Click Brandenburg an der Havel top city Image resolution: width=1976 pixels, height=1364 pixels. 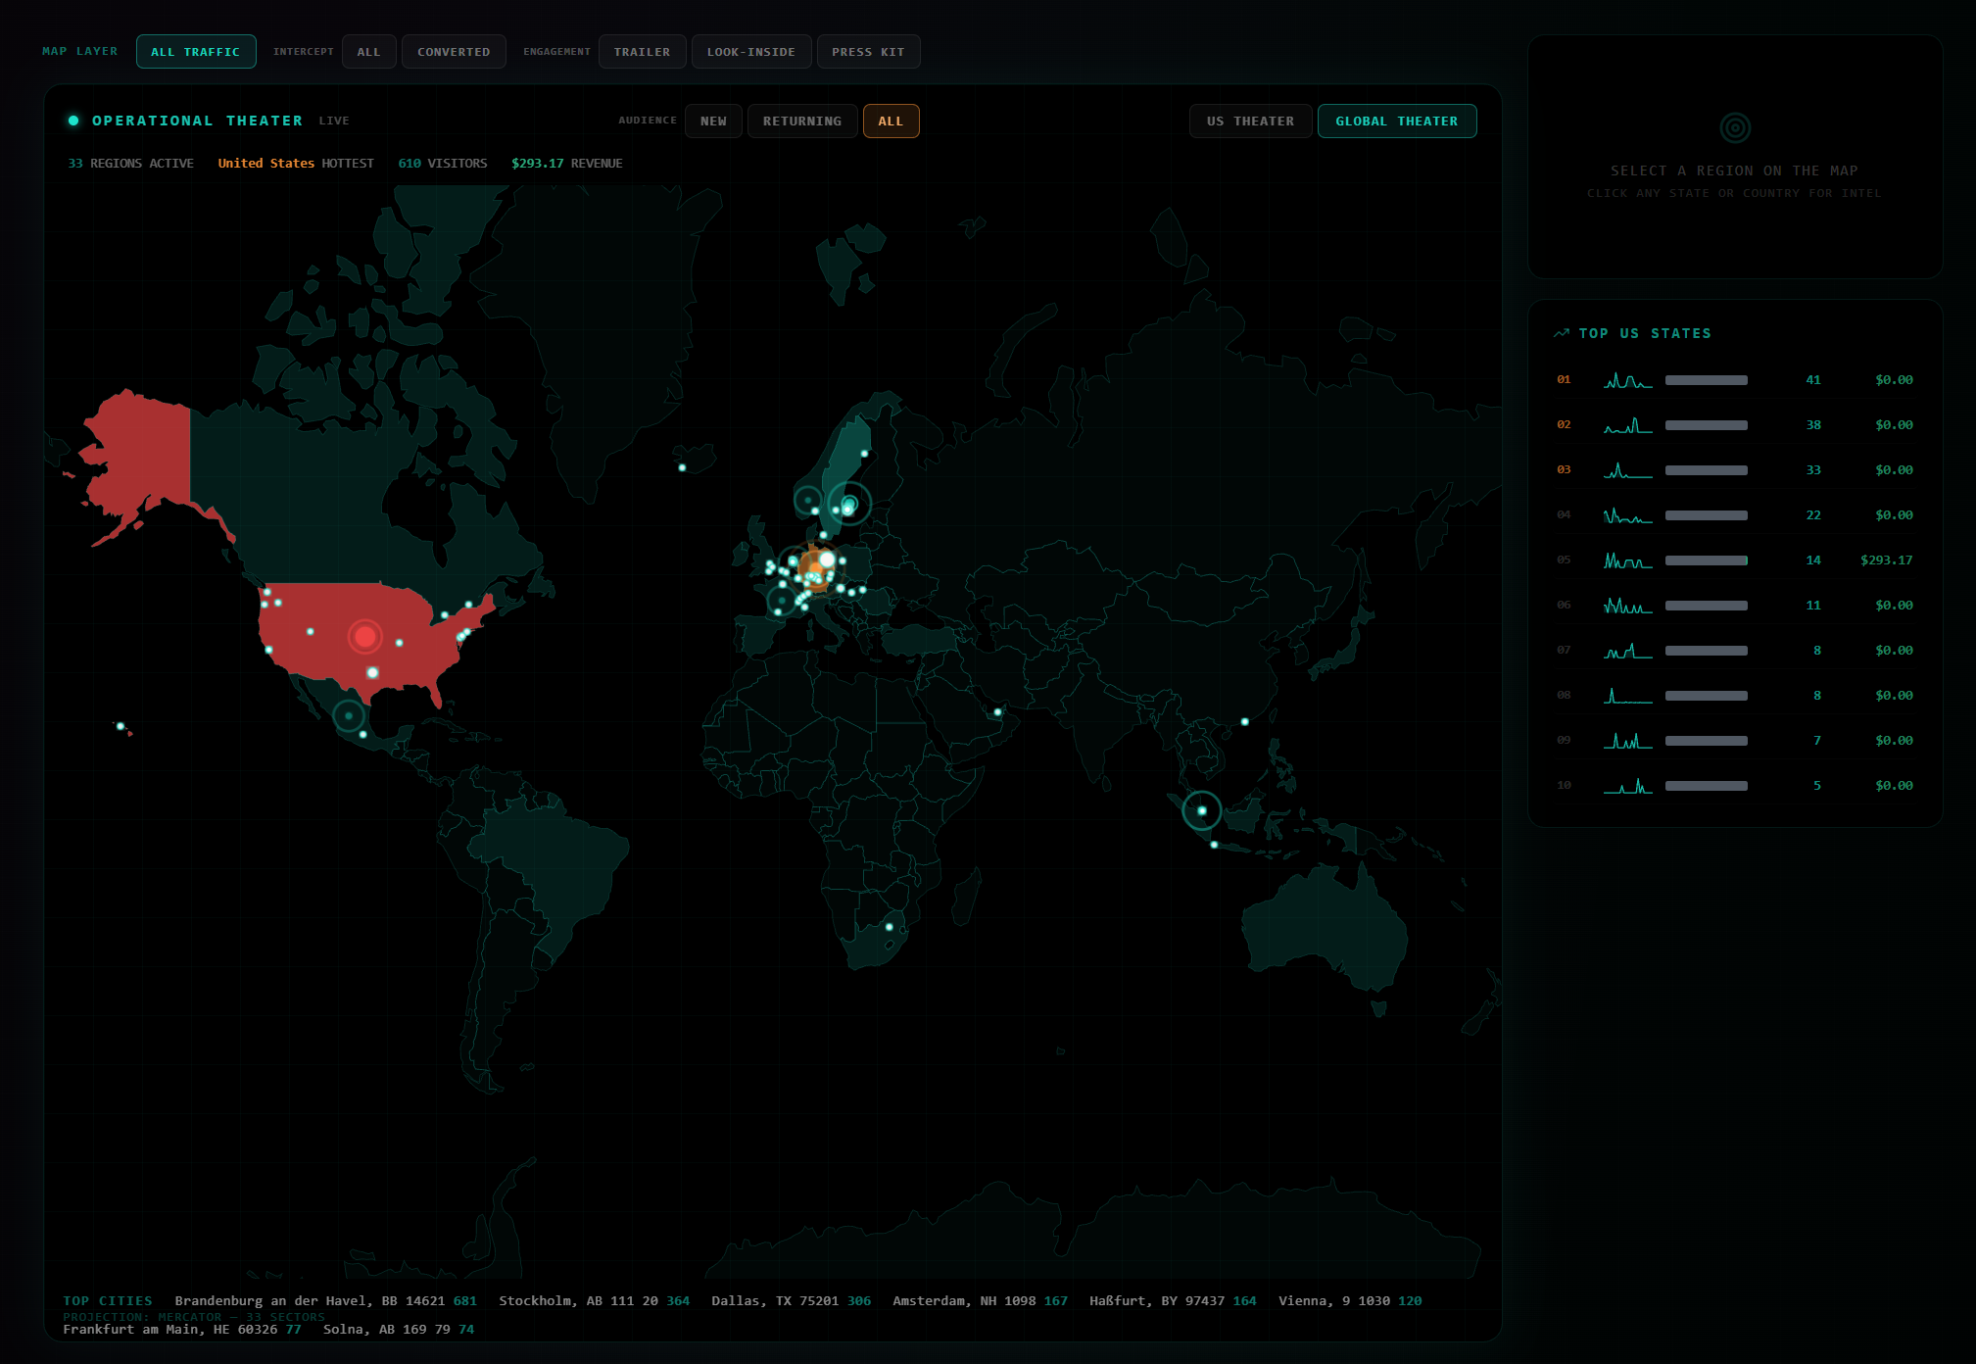[325, 1301]
